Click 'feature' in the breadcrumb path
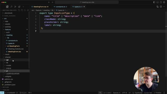167x94 pixels. pyautogui.click(x=39, y=10)
